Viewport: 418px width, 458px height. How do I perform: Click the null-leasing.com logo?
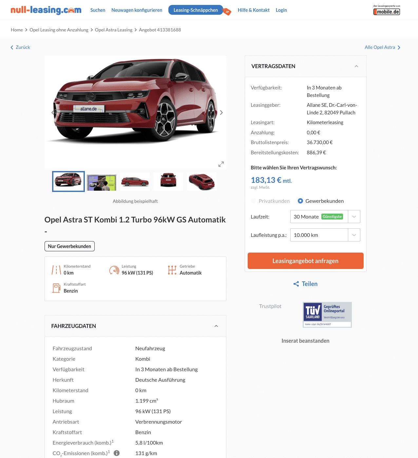(x=46, y=10)
